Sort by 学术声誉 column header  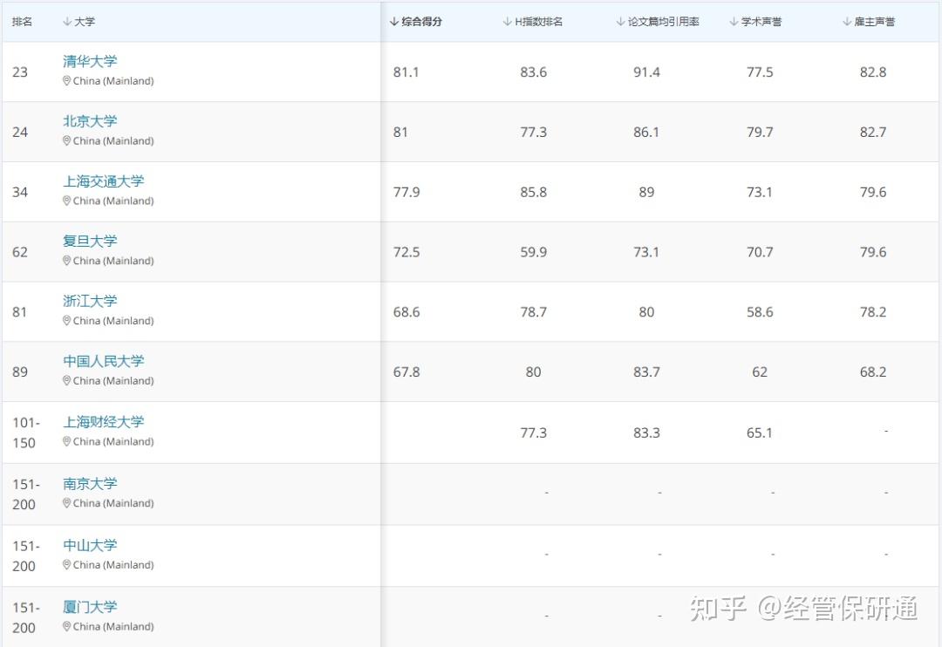click(755, 22)
